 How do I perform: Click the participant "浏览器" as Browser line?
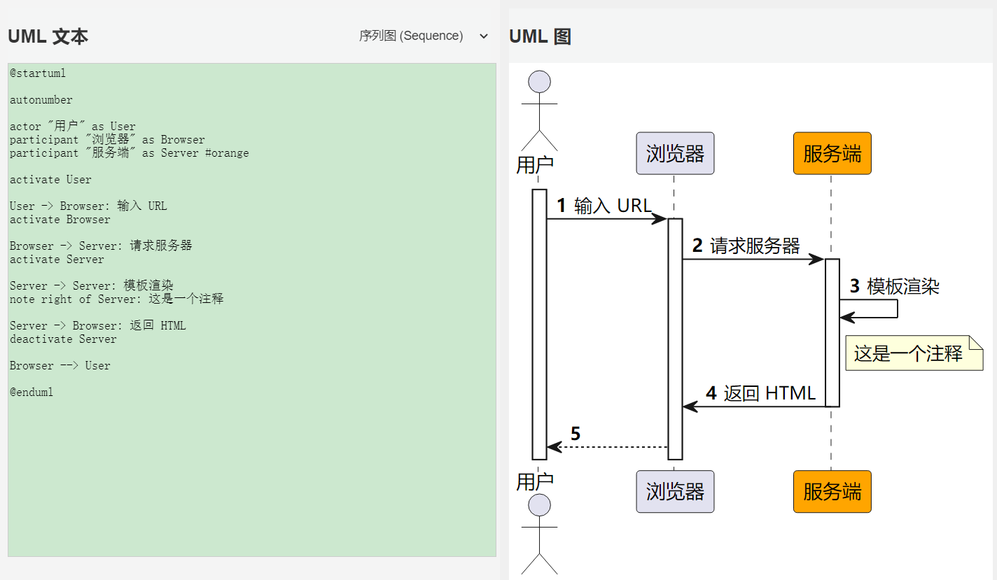[x=107, y=140]
